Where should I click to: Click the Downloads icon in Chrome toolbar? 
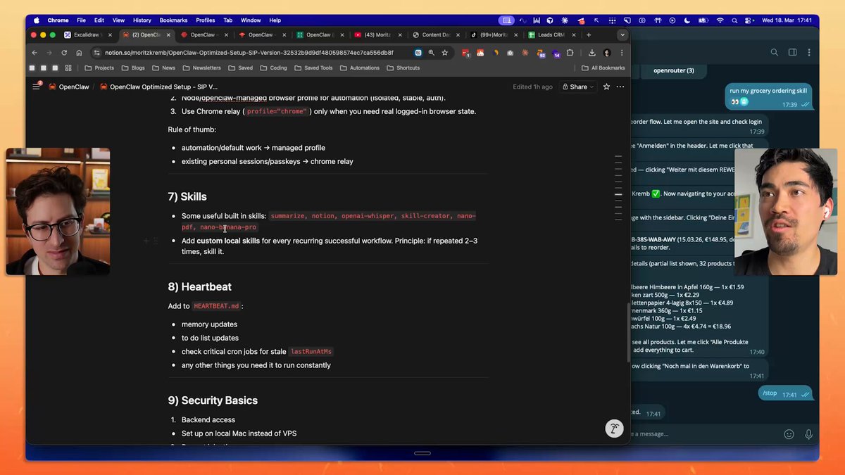(592, 53)
